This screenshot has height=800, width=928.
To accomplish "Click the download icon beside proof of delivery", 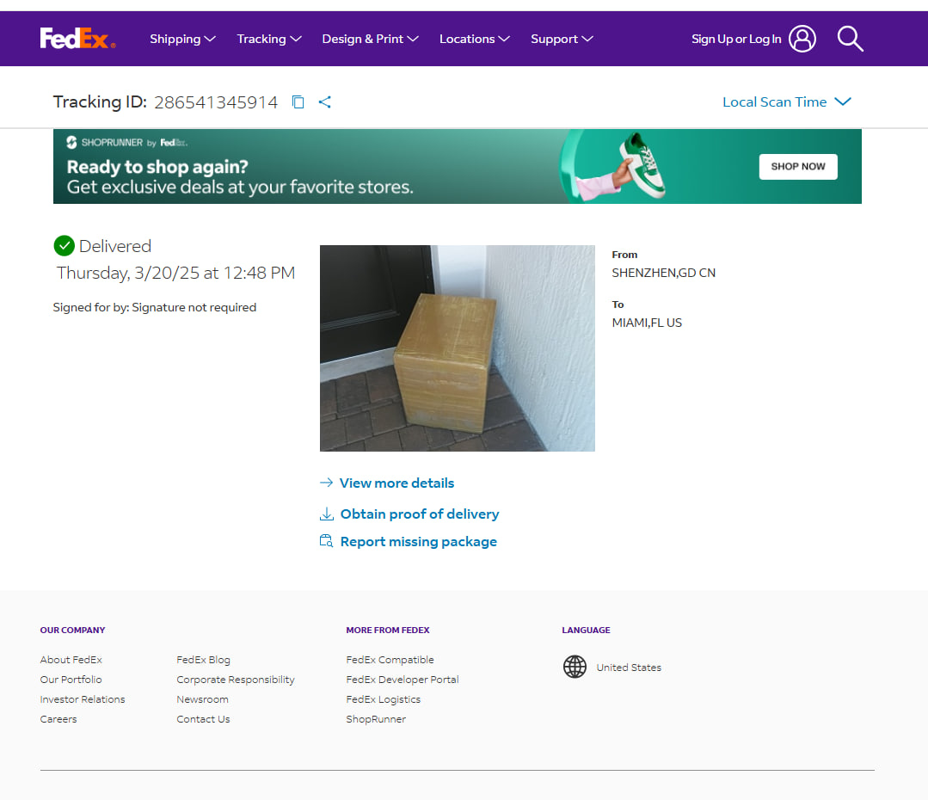I will (327, 514).
